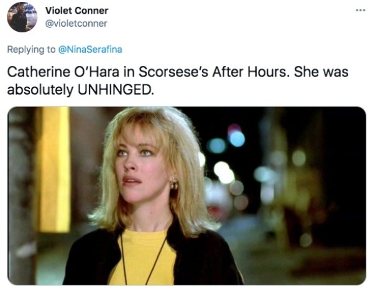
Task: Click the word UNHINGED in the tweet
Action: click(114, 89)
